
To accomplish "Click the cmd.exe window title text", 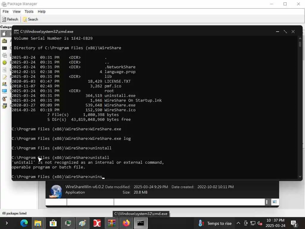I will [47, 32].
